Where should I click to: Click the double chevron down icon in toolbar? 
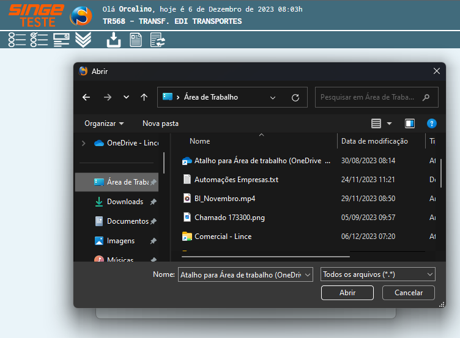[x=83, y=40]
